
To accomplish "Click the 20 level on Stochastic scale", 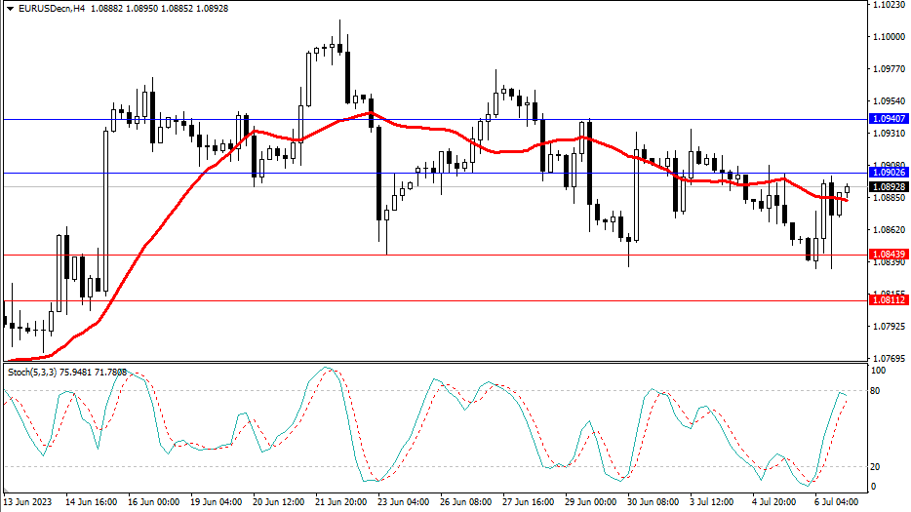I will coord(878,467).
